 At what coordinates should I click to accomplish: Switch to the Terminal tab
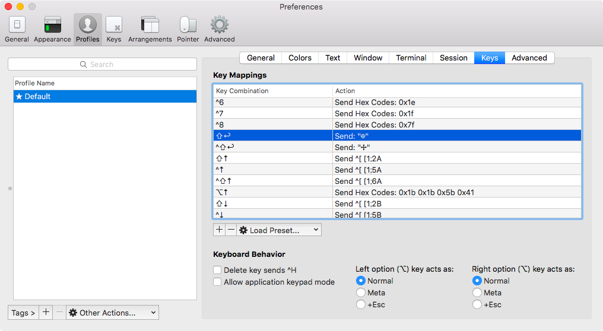click(x=411, y=58)
